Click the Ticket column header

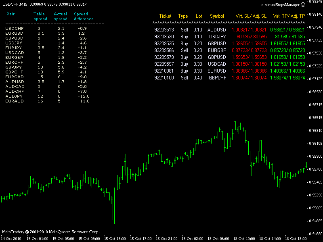pos(165,16)
